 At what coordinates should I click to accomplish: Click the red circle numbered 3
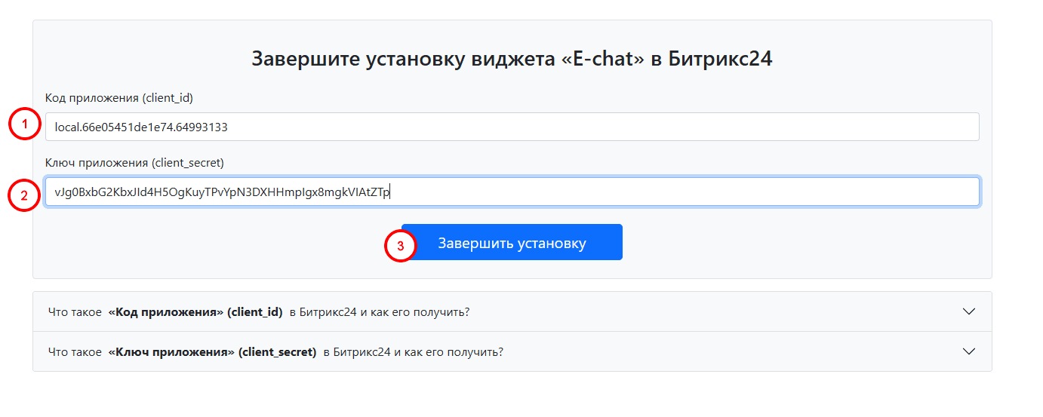401,246
